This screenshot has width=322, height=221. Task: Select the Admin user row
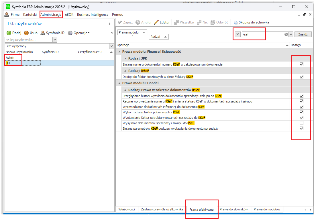tap(23, 58)
